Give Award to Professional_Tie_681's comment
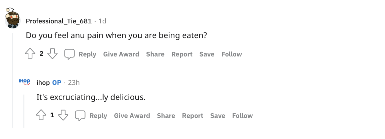Image resolution: width=385 pixels, height=139 pixels. click(121, 54)
